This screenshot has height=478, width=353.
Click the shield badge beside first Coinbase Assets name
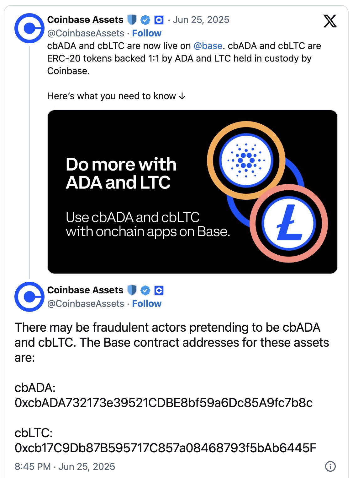pyautogui.click(x=132, y=20)
